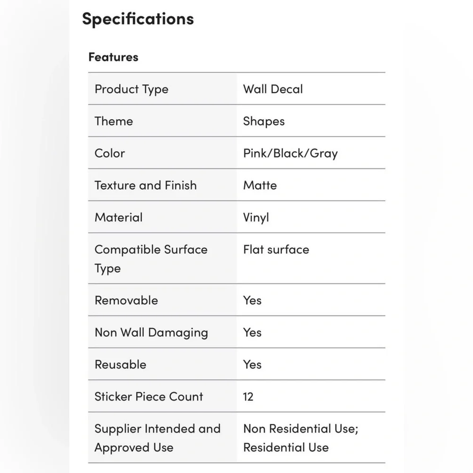
Task: Select the Features section title
Action: [114, 57]
